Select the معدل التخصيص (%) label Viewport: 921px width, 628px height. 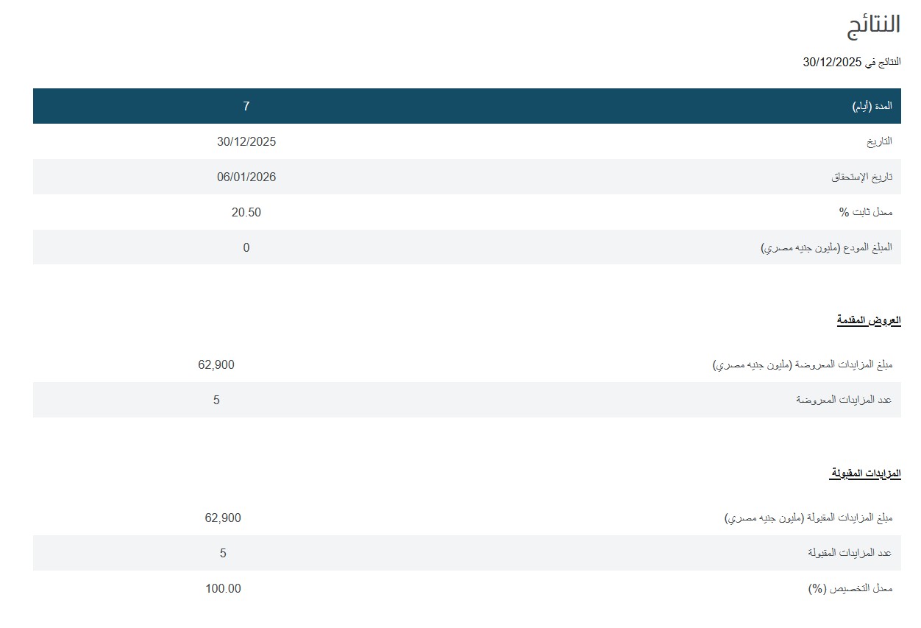850,588
